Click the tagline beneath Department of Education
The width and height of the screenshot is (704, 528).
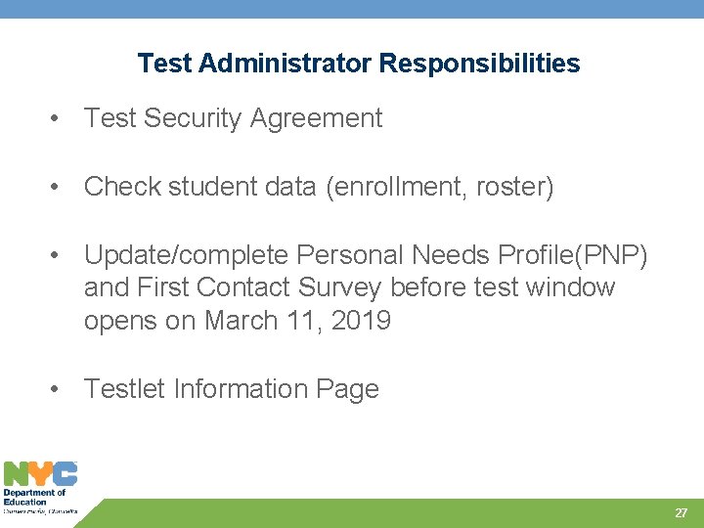(40, 511)
